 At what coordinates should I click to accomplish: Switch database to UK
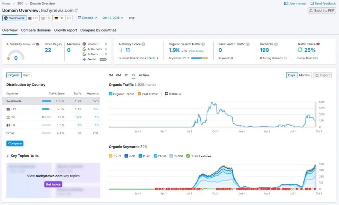46,18
